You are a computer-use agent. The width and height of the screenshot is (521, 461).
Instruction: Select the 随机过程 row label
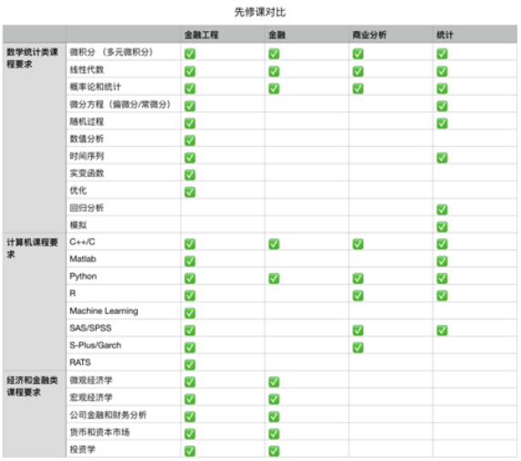[87, 121]
